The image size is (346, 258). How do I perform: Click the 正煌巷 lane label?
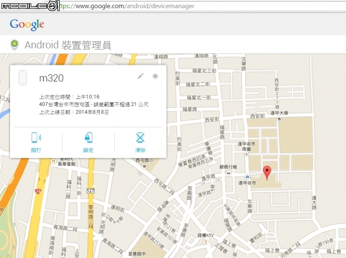(x=221, y=248)
